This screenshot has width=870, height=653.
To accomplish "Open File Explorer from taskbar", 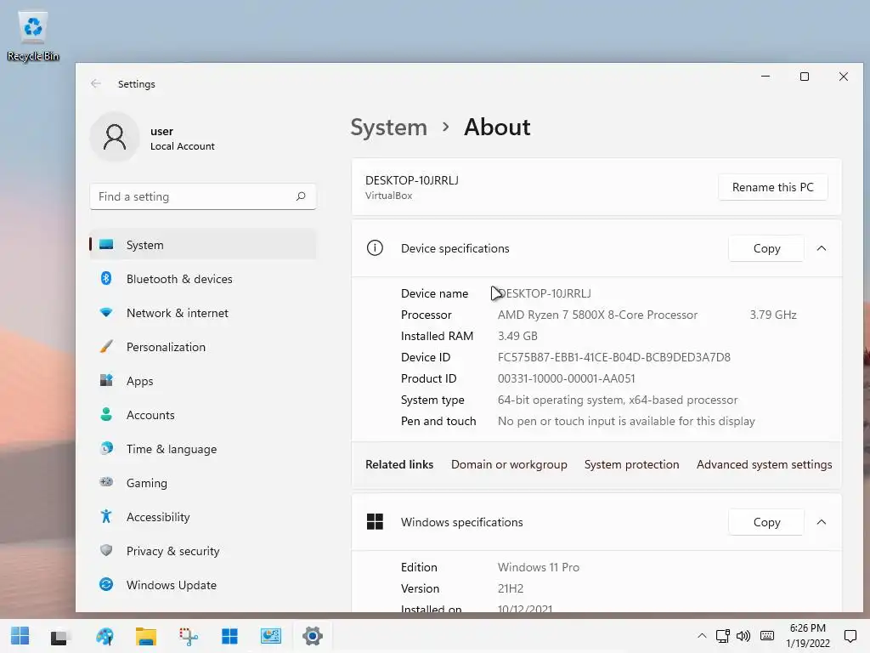I will (146, 636).
